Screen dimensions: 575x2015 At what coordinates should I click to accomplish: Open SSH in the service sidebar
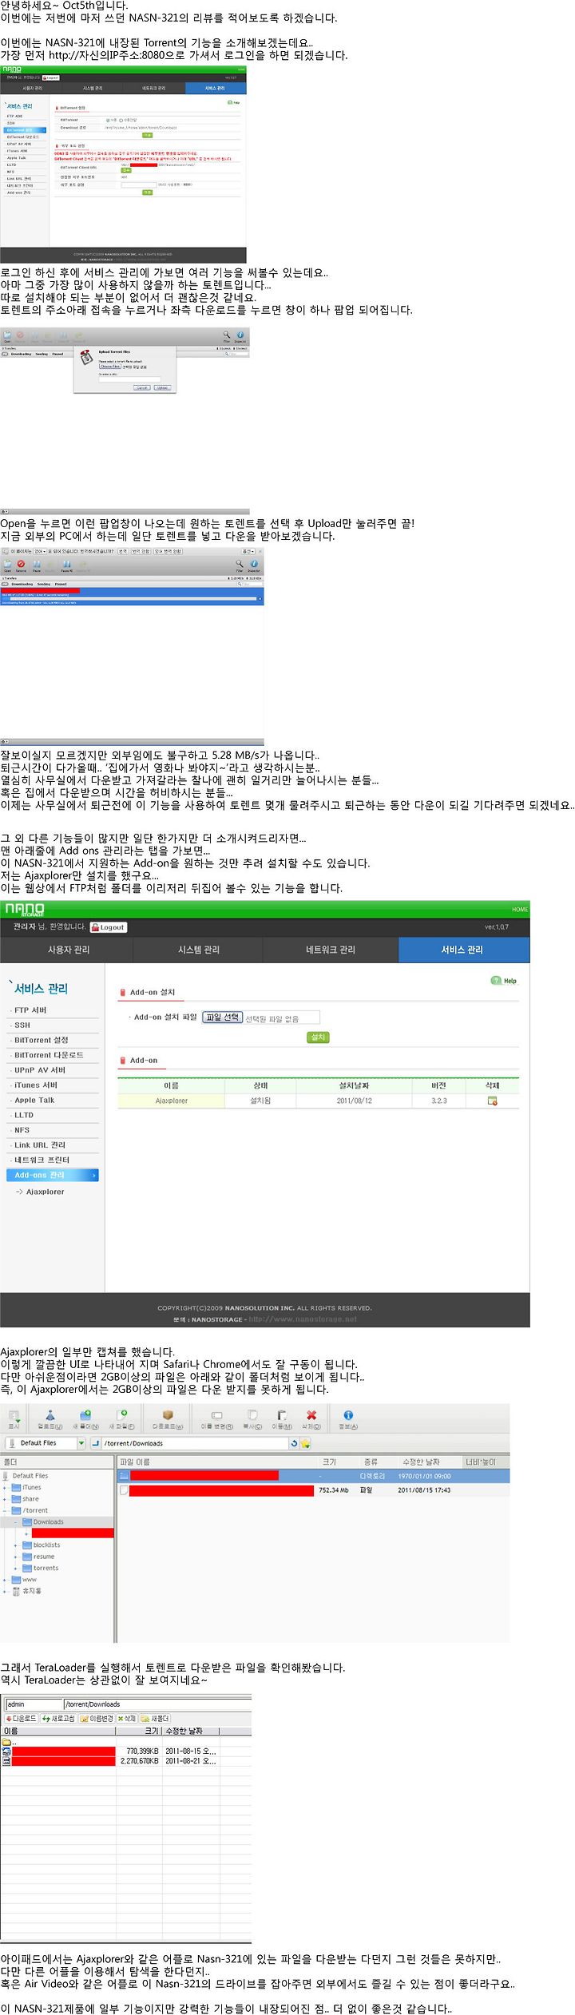pos(22,1025)
